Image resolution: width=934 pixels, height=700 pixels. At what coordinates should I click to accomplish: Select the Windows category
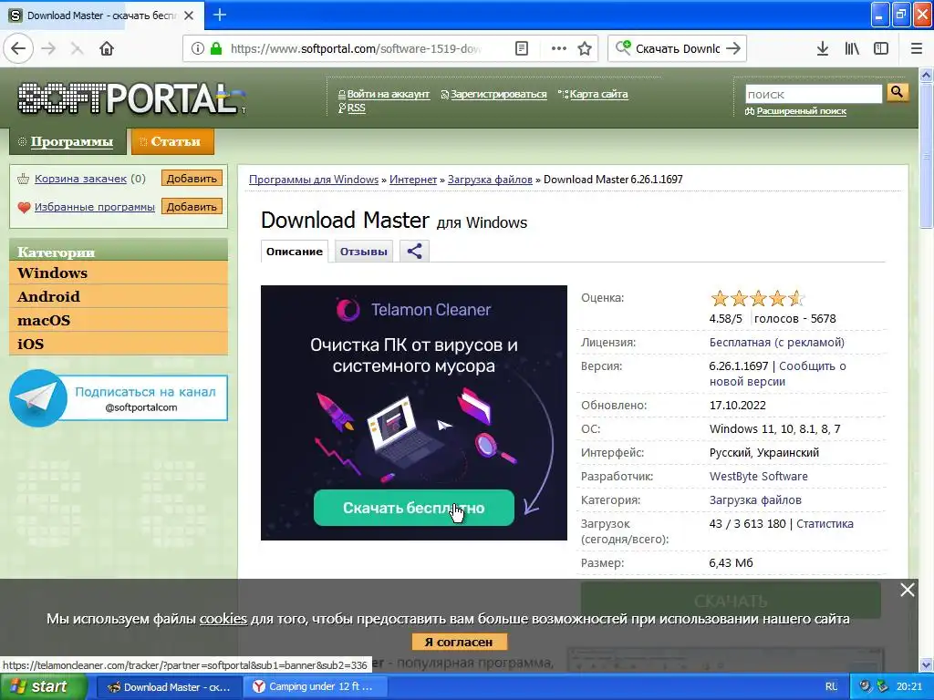(119, 273)
